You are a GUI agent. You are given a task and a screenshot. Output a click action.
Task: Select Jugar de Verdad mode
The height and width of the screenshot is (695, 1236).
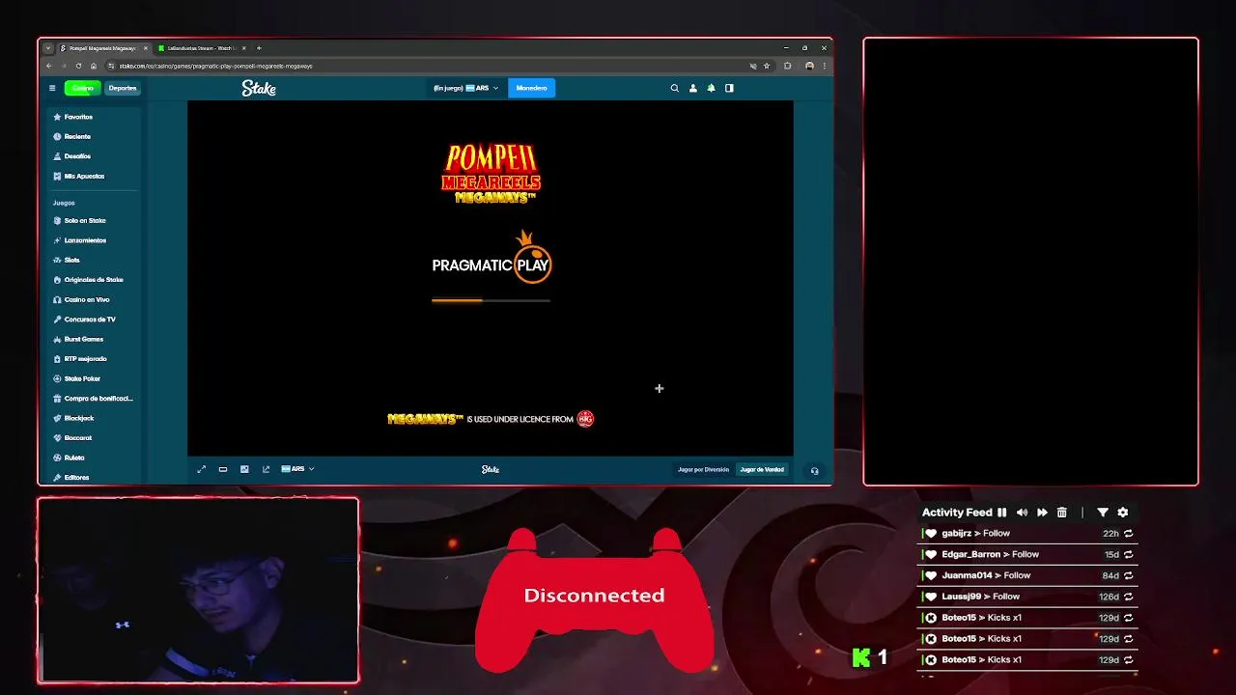click(x=762, y=469)
